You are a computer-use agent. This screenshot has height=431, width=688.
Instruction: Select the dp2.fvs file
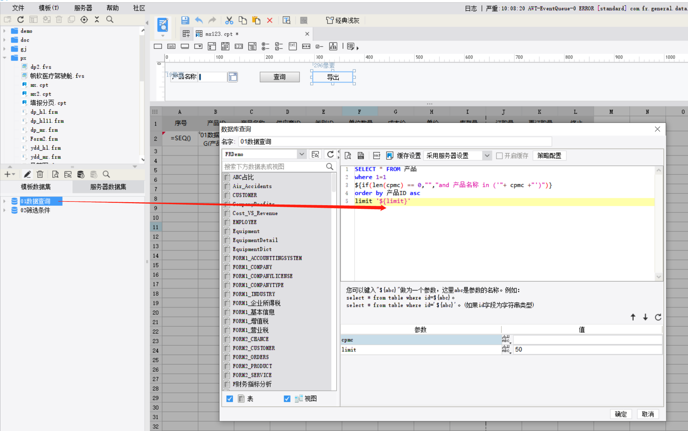(x=41, y=67)
